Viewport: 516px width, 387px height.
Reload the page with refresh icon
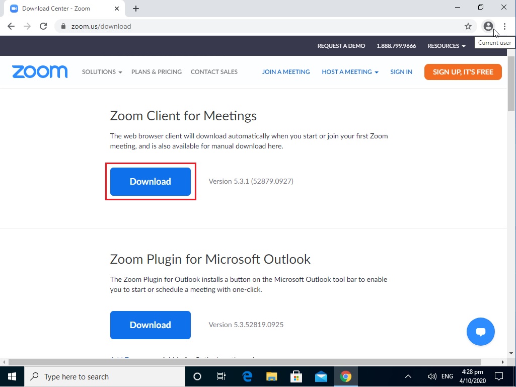[x=43, y=26]
